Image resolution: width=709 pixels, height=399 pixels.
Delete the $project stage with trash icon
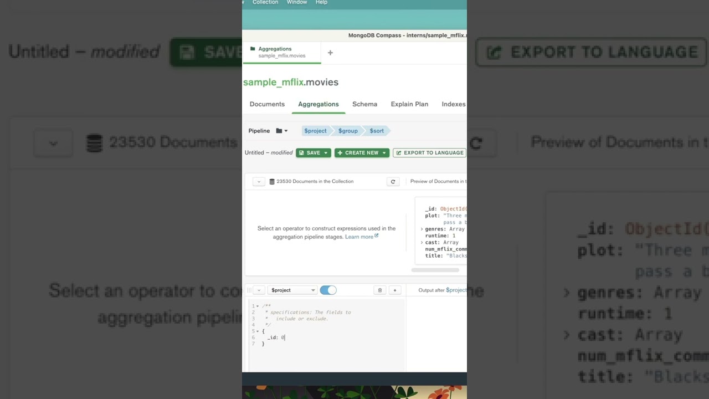click(380, 290)
